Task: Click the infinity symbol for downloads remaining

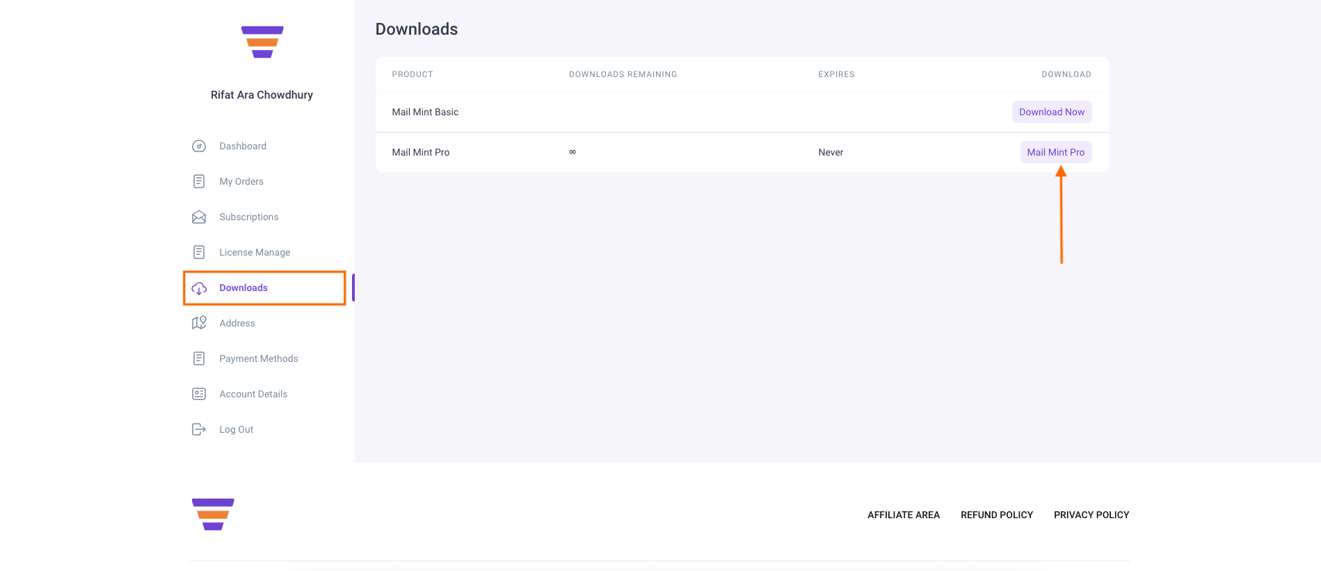Action: click(x=573, y=152)
